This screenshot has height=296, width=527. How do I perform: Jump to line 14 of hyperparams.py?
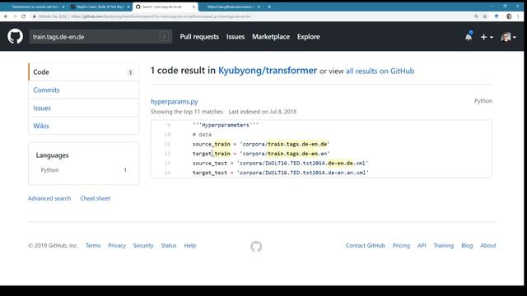tap(167, 173)
